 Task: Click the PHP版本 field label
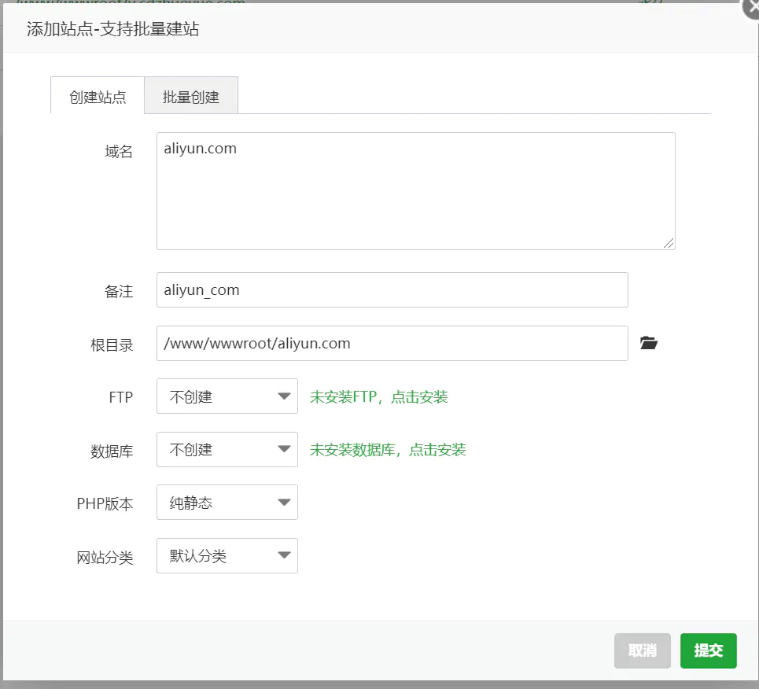click(105, 504)
